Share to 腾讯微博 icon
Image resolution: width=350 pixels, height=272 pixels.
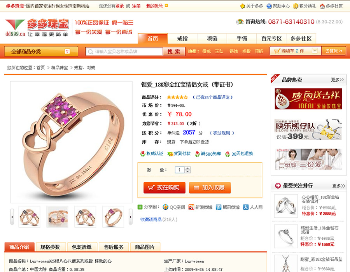click(219, 207)
